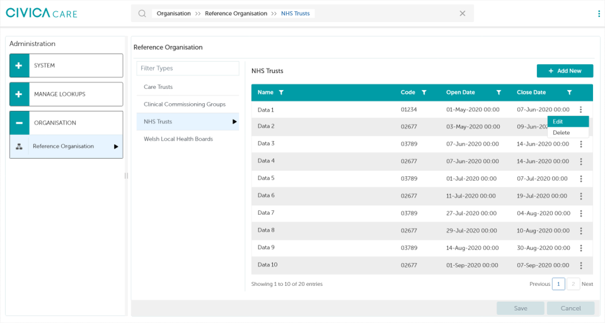Open row actions for Data 4
Image resolution: width=605 pixels, height=323 pixels.
click(580, 161)
